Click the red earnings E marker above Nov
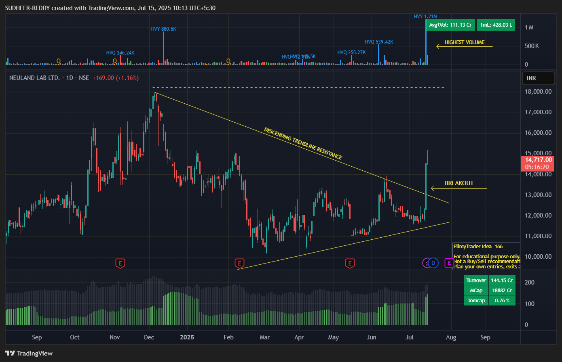Screen dimensions: 562x362 120,264
